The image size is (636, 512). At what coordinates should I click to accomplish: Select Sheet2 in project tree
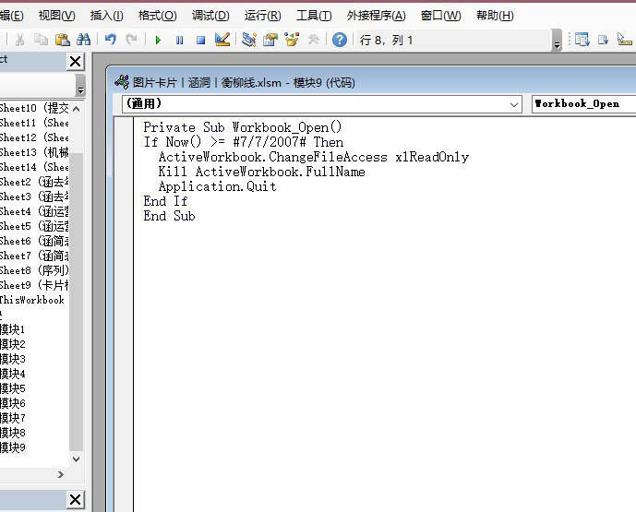coord(34,182)
